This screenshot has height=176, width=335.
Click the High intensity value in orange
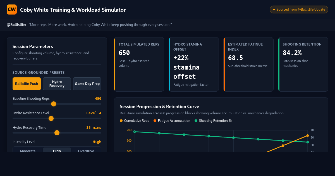click(97, 142)
